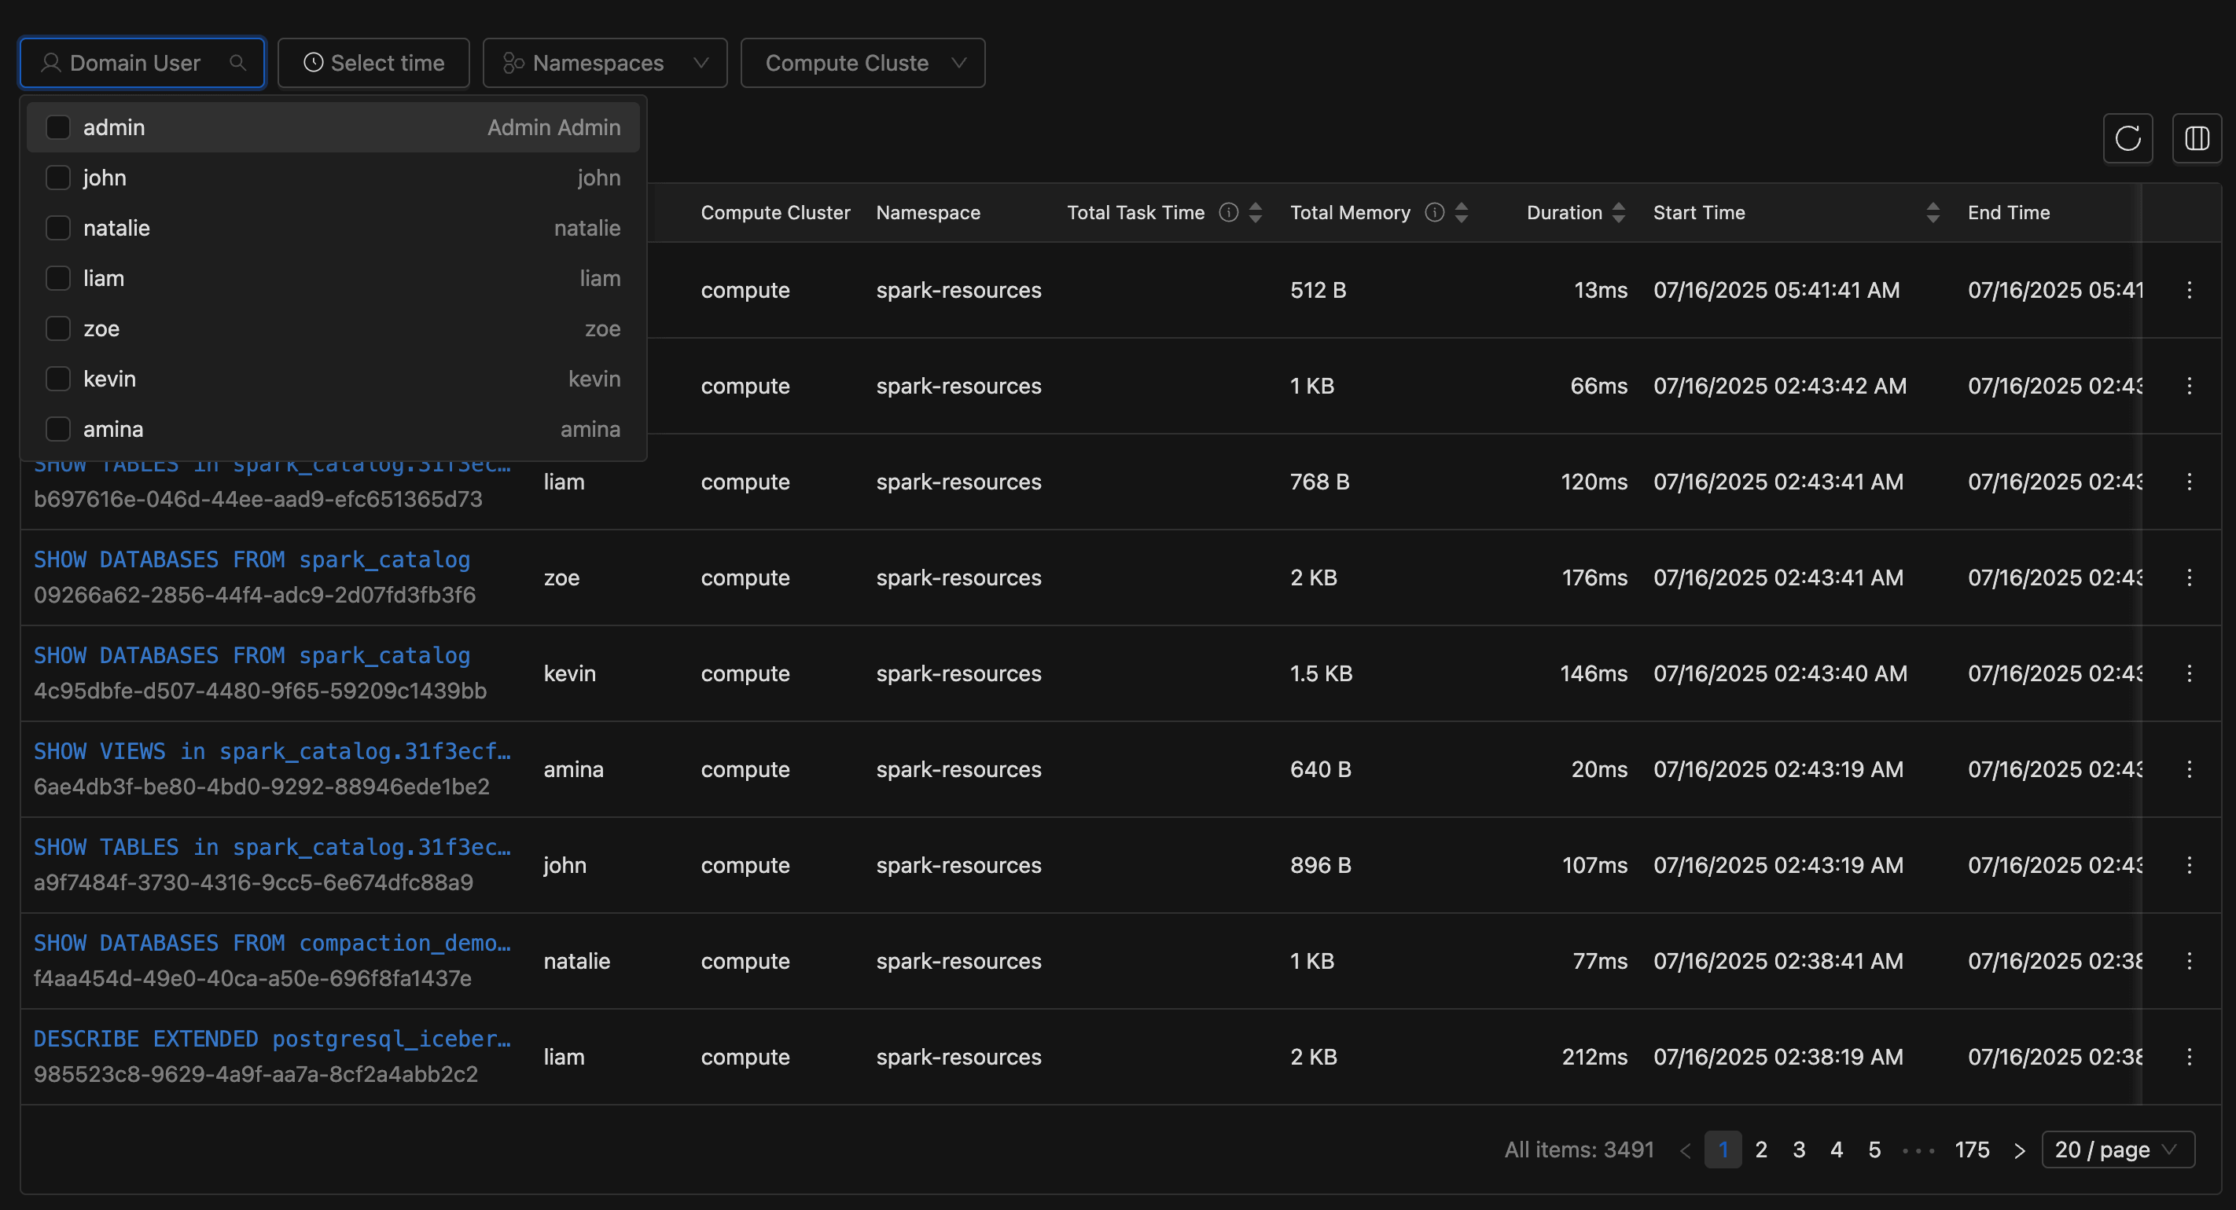Go to previous page arrow

point(1685,1150)
